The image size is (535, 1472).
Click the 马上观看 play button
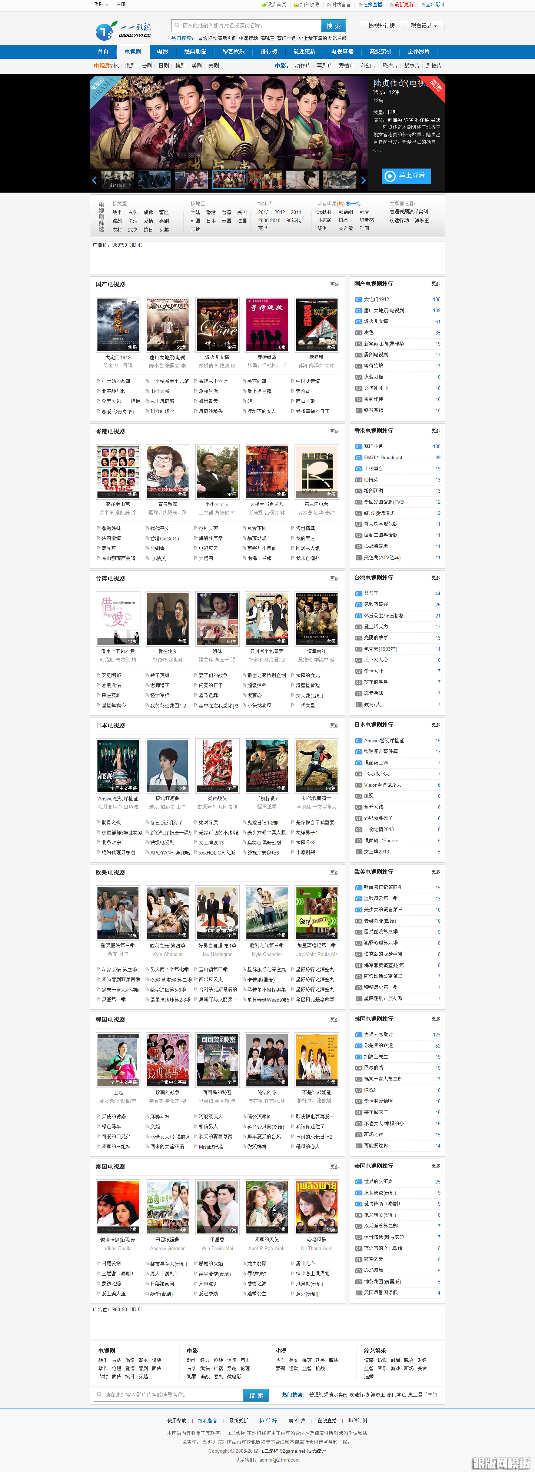406,176
